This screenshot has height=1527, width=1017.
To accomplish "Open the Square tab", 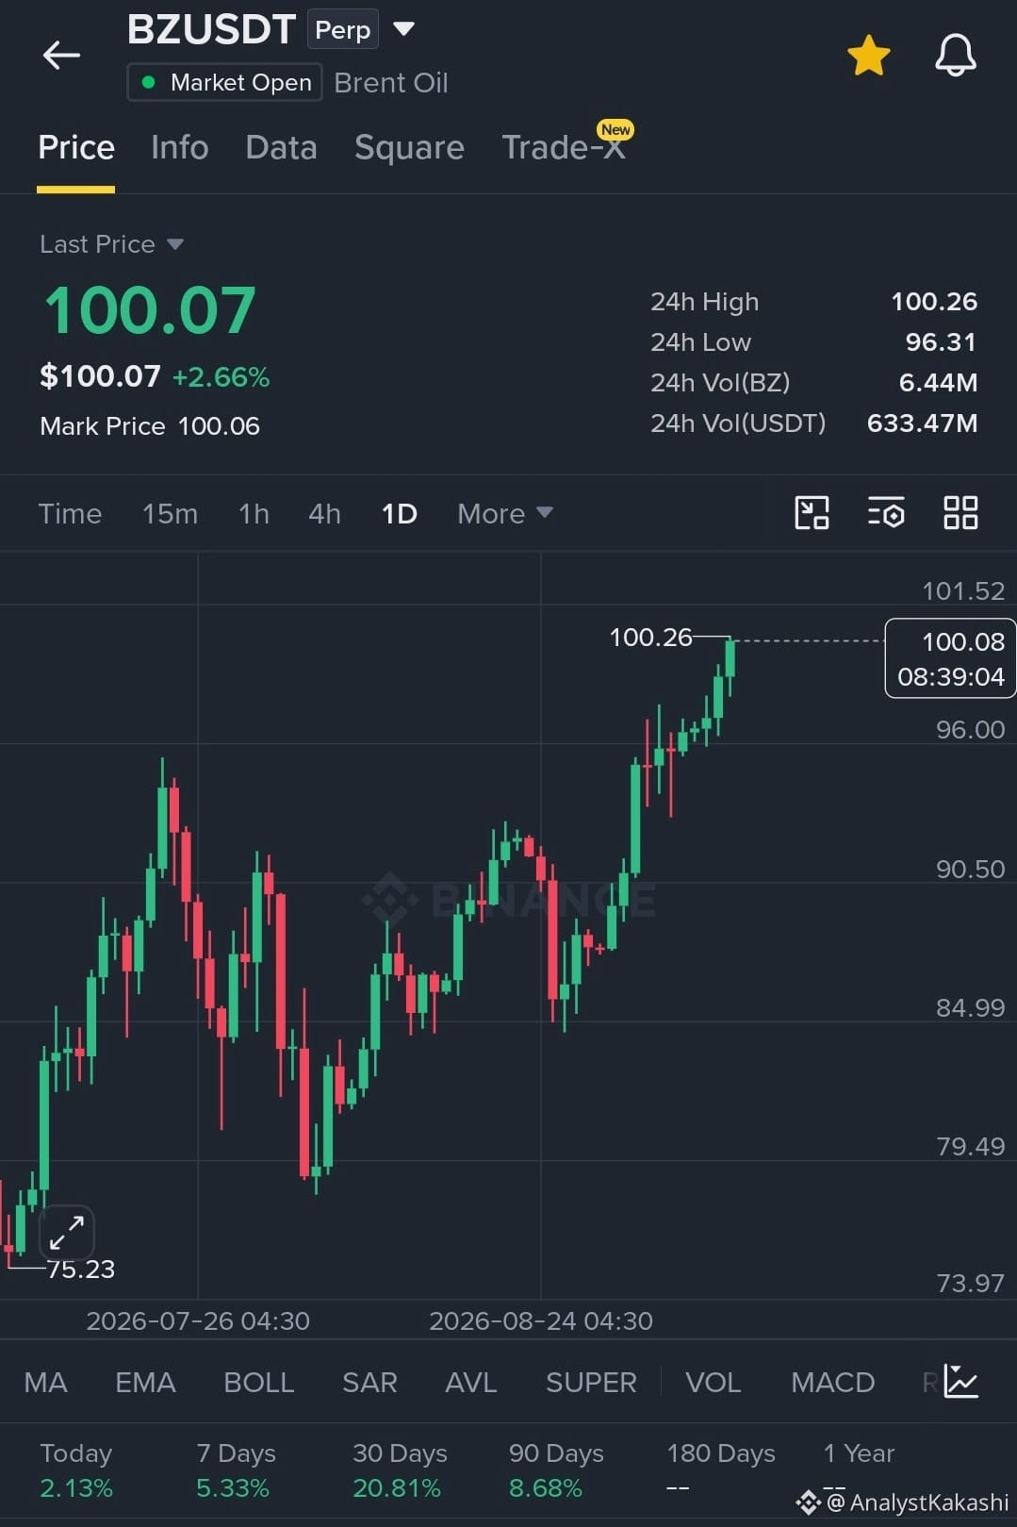I will pyautogui.click(x=409, y=148).
